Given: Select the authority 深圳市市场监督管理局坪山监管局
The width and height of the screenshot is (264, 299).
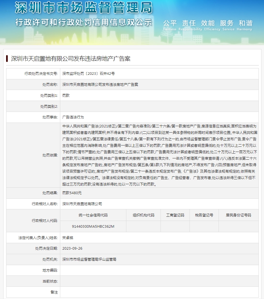Looking at the screenshot, I should (89, 259).
